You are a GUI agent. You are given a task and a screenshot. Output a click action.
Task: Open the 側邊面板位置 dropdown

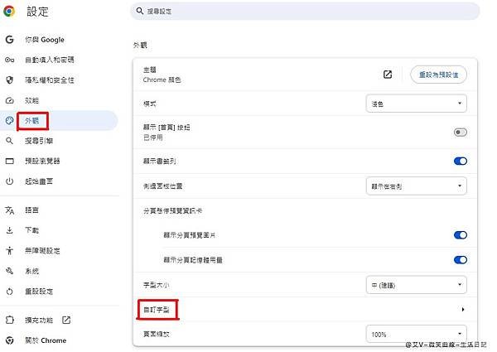click(x=416, y=186)
